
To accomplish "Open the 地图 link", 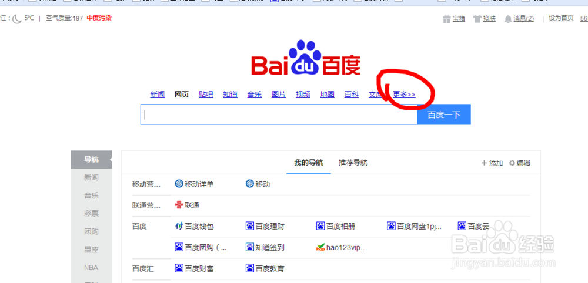I will pyautogui.click(x=327, y=95).
